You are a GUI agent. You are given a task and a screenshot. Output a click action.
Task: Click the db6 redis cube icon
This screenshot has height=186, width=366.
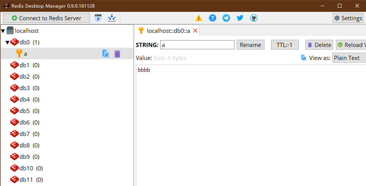[x=15, y=122]
